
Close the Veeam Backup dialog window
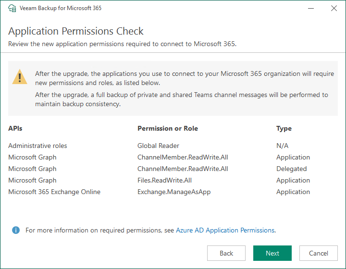tap(334, 8)
